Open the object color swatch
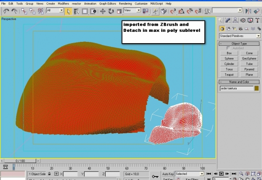 257,88
